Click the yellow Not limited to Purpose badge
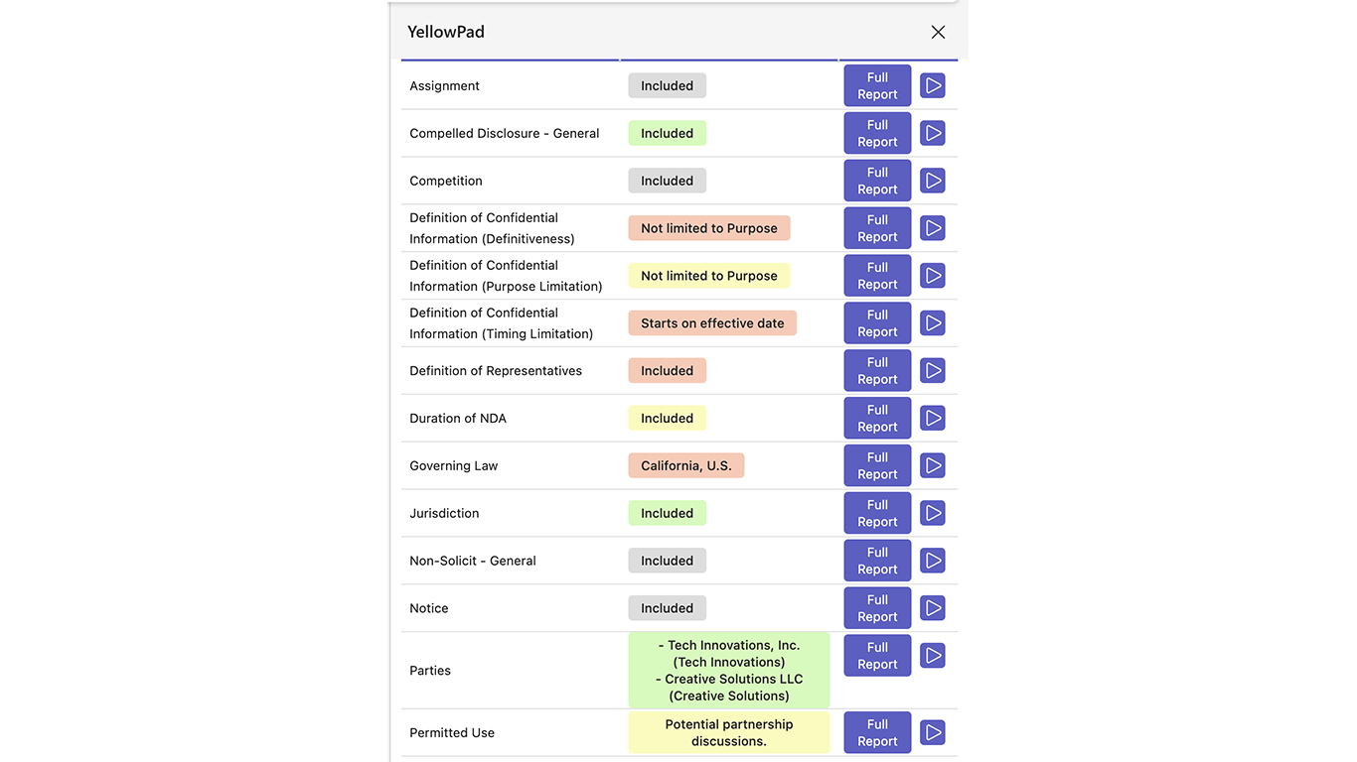Screen dimensions: 1357x762 [x=708, y=276]
